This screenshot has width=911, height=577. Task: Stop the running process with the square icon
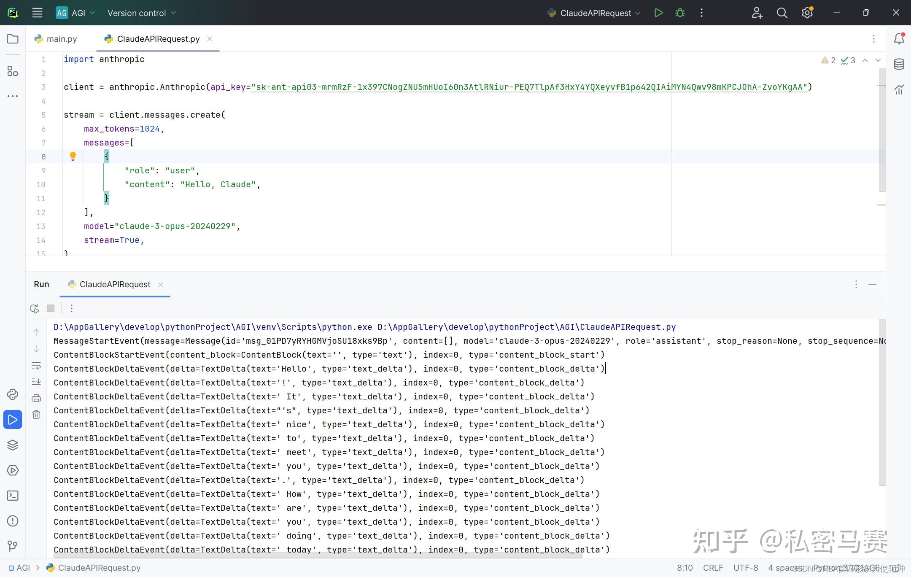[51, 308]
